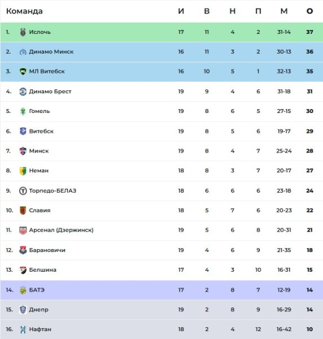Click the Гомель club crest

click(23, 111)
